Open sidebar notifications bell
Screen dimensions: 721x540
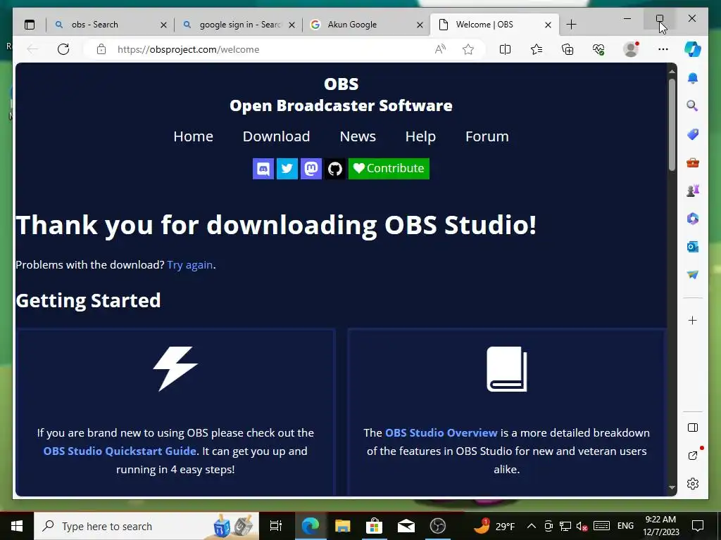(693, 78)
